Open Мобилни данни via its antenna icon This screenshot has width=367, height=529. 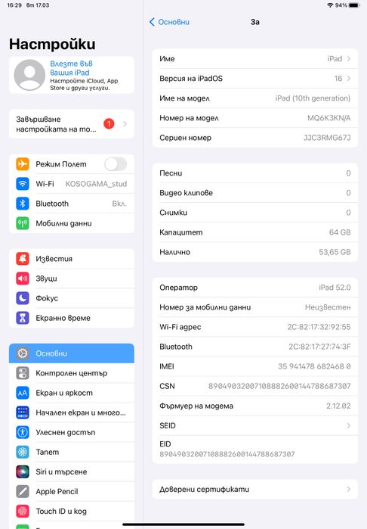pos(23,223)
